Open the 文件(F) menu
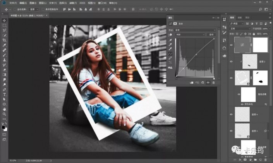 [13, 3]
